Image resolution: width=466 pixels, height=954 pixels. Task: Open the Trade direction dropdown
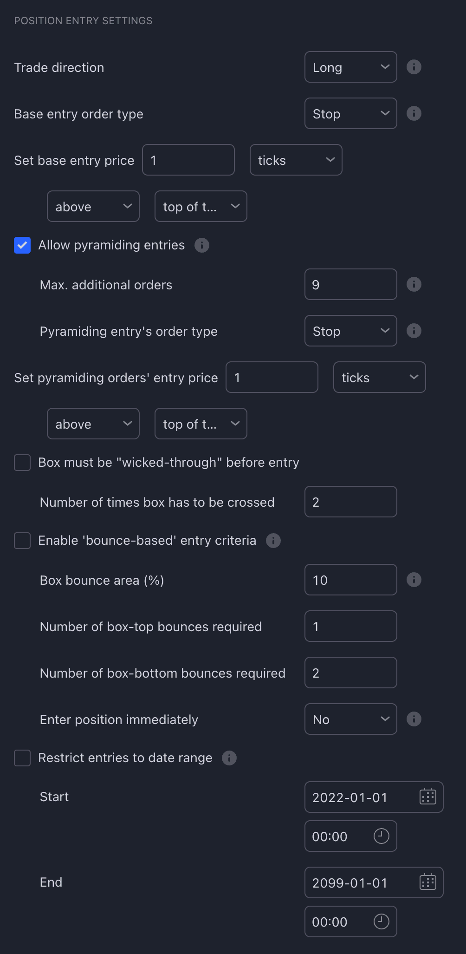pyautogui.click(x=350, y=67)
